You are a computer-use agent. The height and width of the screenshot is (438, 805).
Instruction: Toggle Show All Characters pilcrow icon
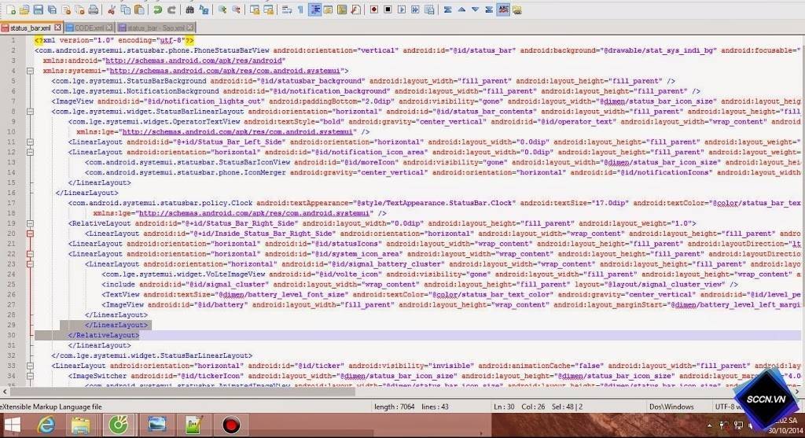point(300,9)
